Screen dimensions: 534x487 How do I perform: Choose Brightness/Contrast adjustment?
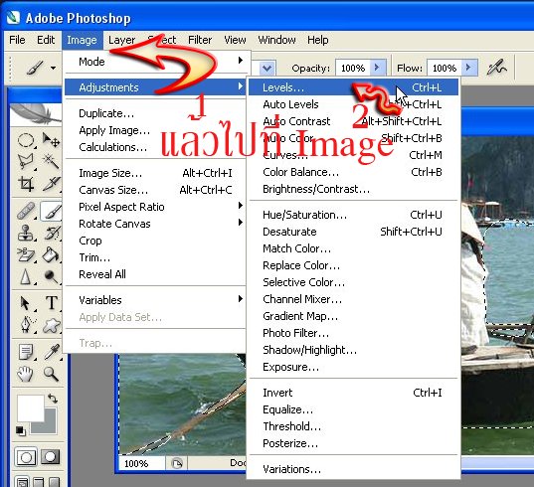353,189
